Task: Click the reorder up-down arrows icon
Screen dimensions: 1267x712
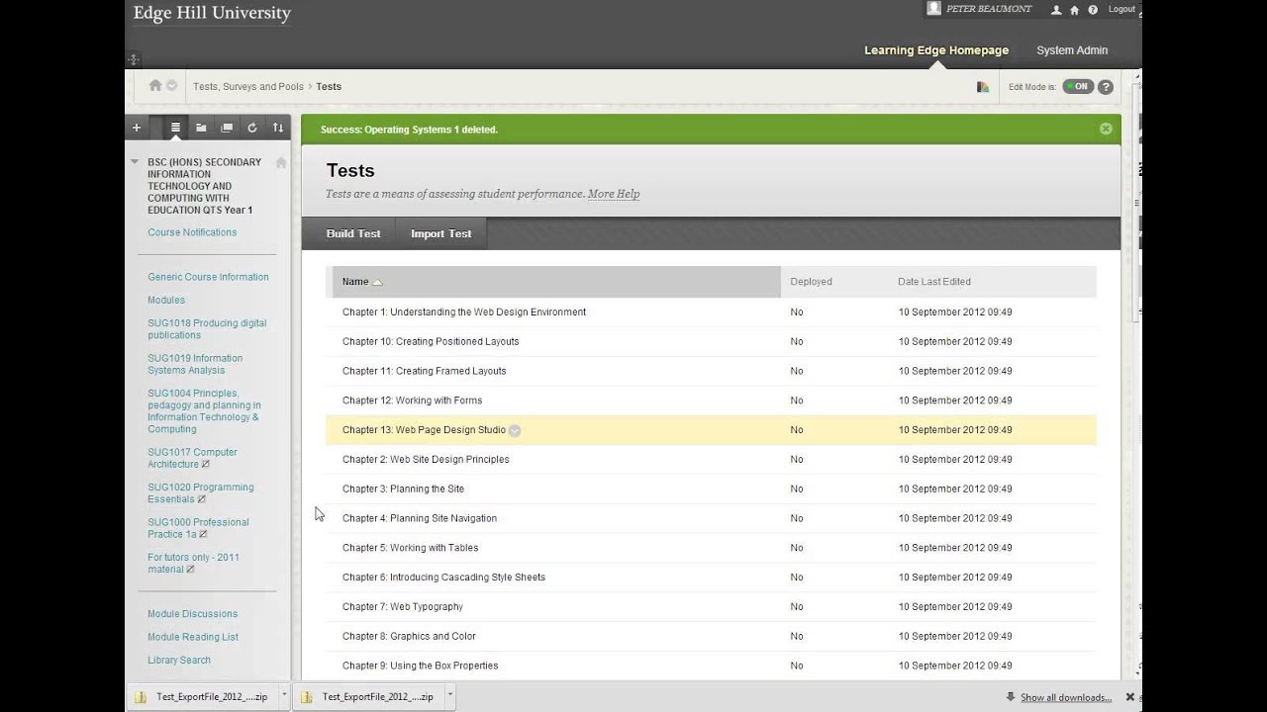Action: coord(278,128)
